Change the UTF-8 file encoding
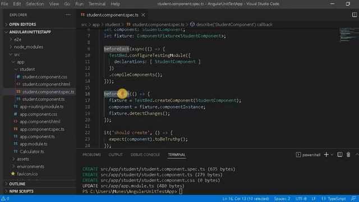359x202 pixels. pos(301,199)
